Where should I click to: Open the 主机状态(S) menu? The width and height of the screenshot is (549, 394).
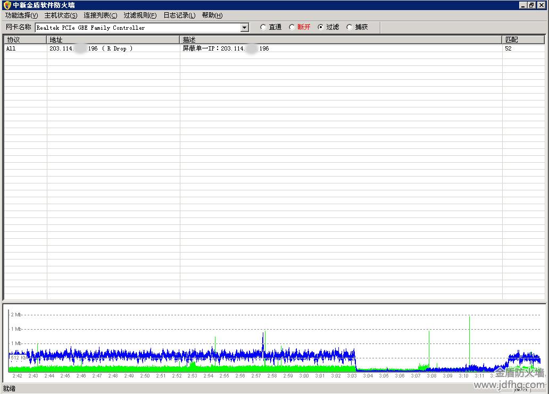click(61, 15)
